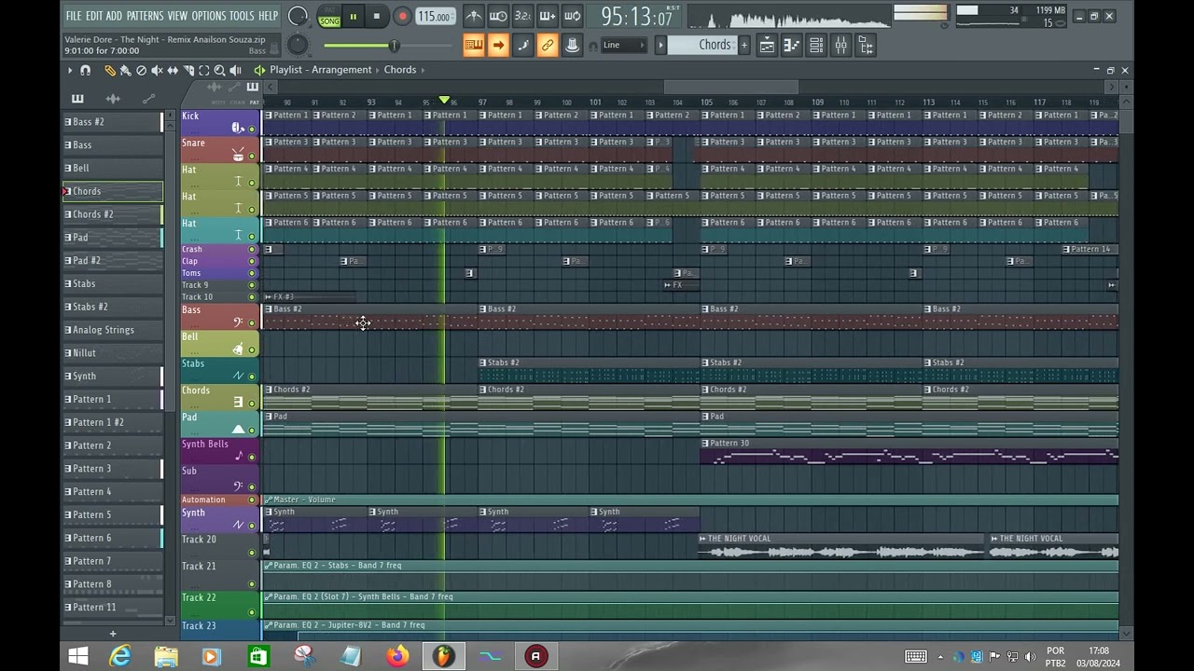
Task: Open playlist options menu arrow
Action: (69, 70)
